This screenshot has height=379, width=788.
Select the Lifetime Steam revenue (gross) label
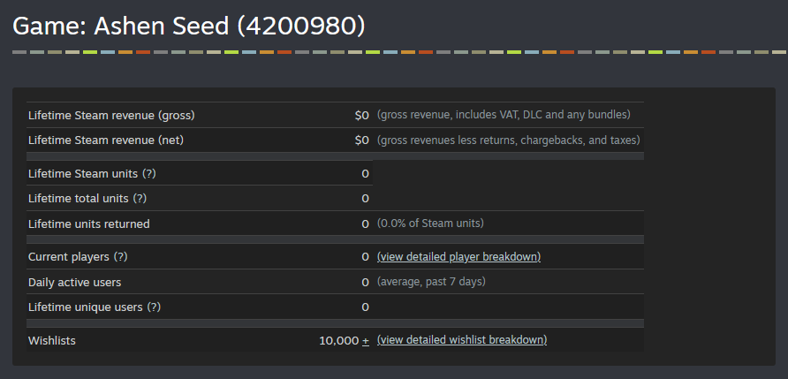[111, 115]
